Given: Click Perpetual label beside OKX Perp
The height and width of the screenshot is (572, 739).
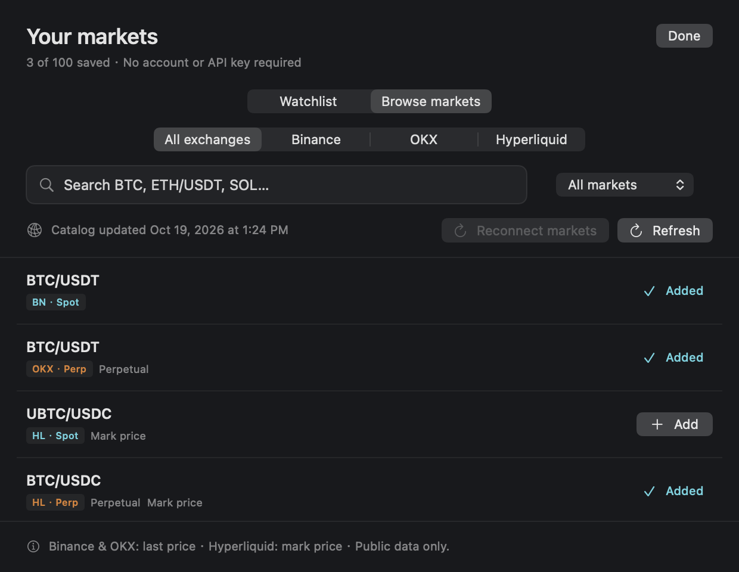Looking at the screenshot, I should (124, 369).
